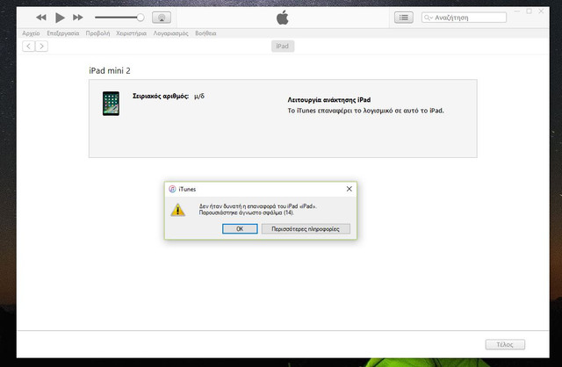
Task: Click the Τέλος button
Action: tap(505, 344)
